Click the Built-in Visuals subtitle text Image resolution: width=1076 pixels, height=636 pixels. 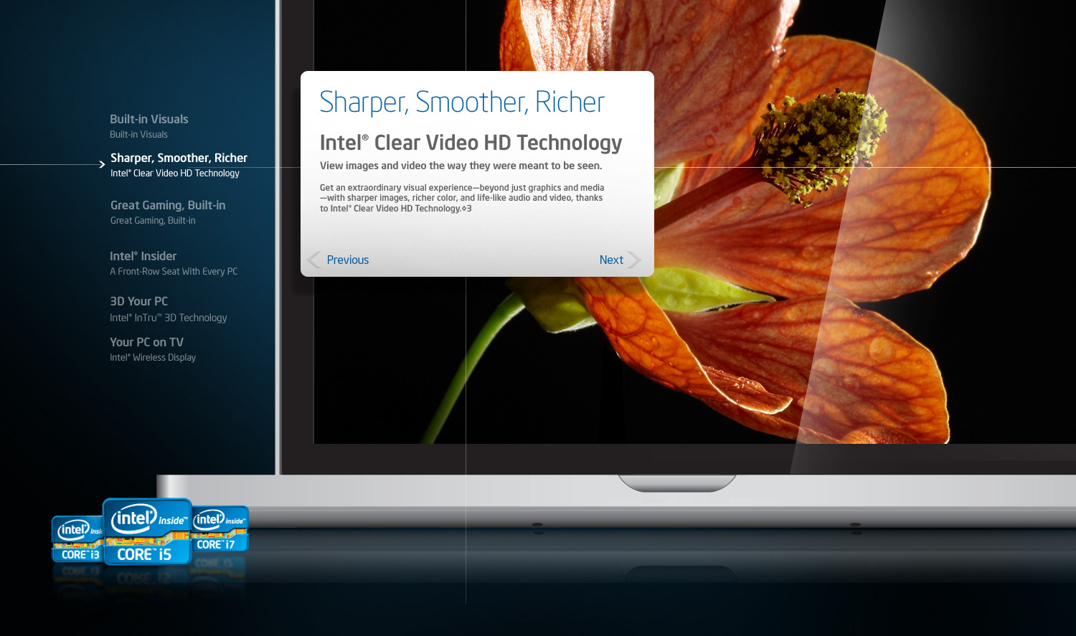pos(138,134)
